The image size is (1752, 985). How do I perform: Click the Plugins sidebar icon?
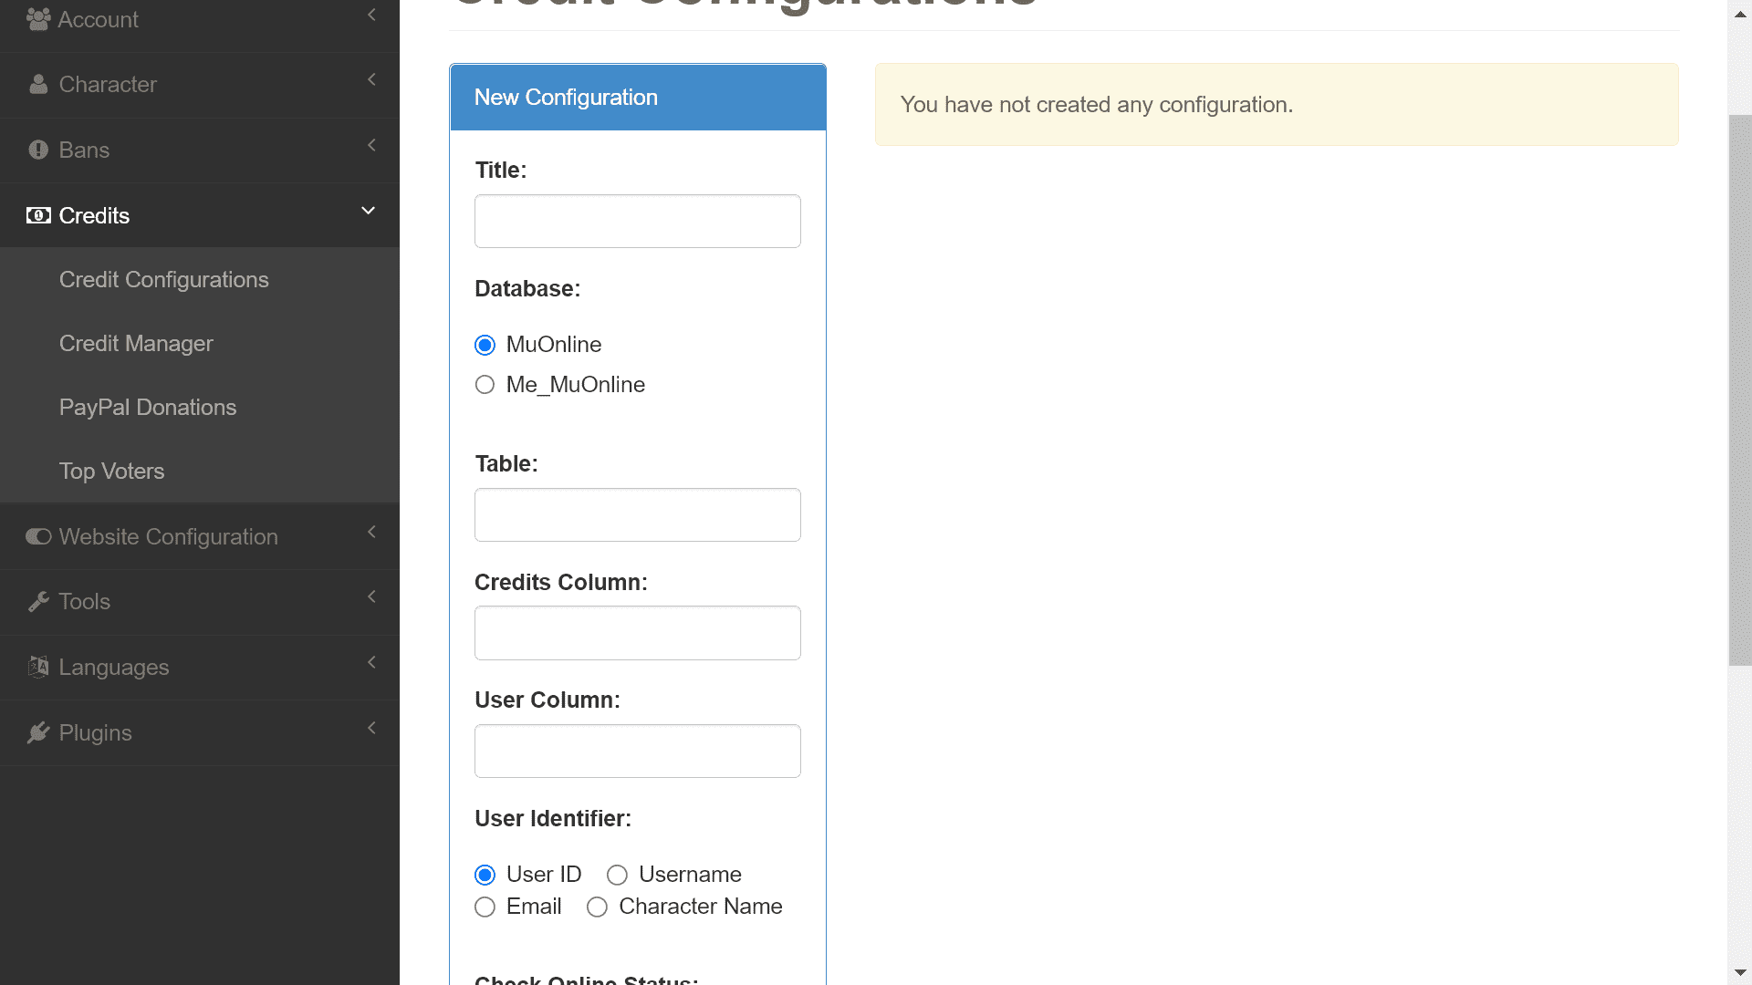(38, 731)
